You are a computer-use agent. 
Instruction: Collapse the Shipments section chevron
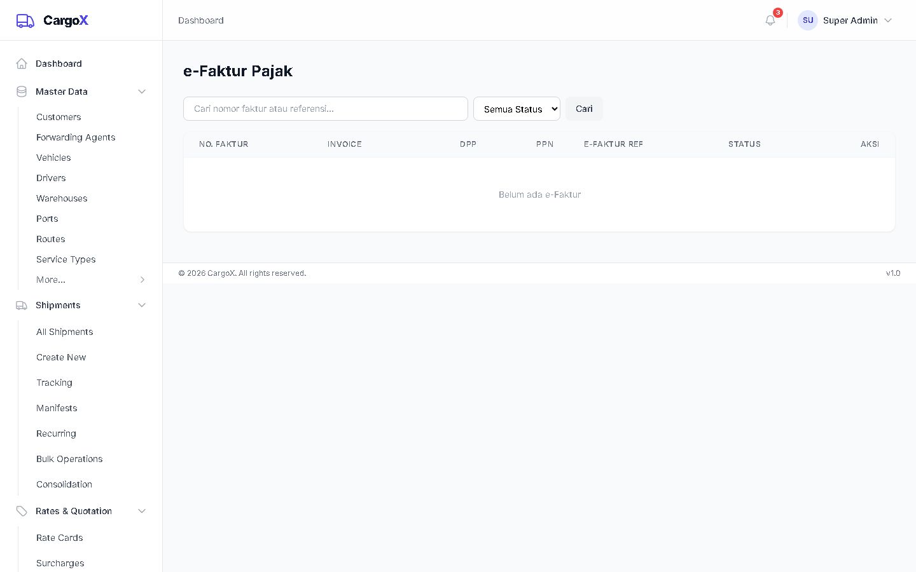142,305
